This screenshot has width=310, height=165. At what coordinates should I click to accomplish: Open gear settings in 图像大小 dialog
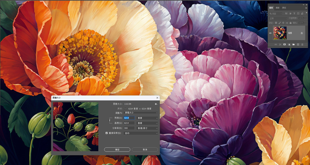click(156, 104)
